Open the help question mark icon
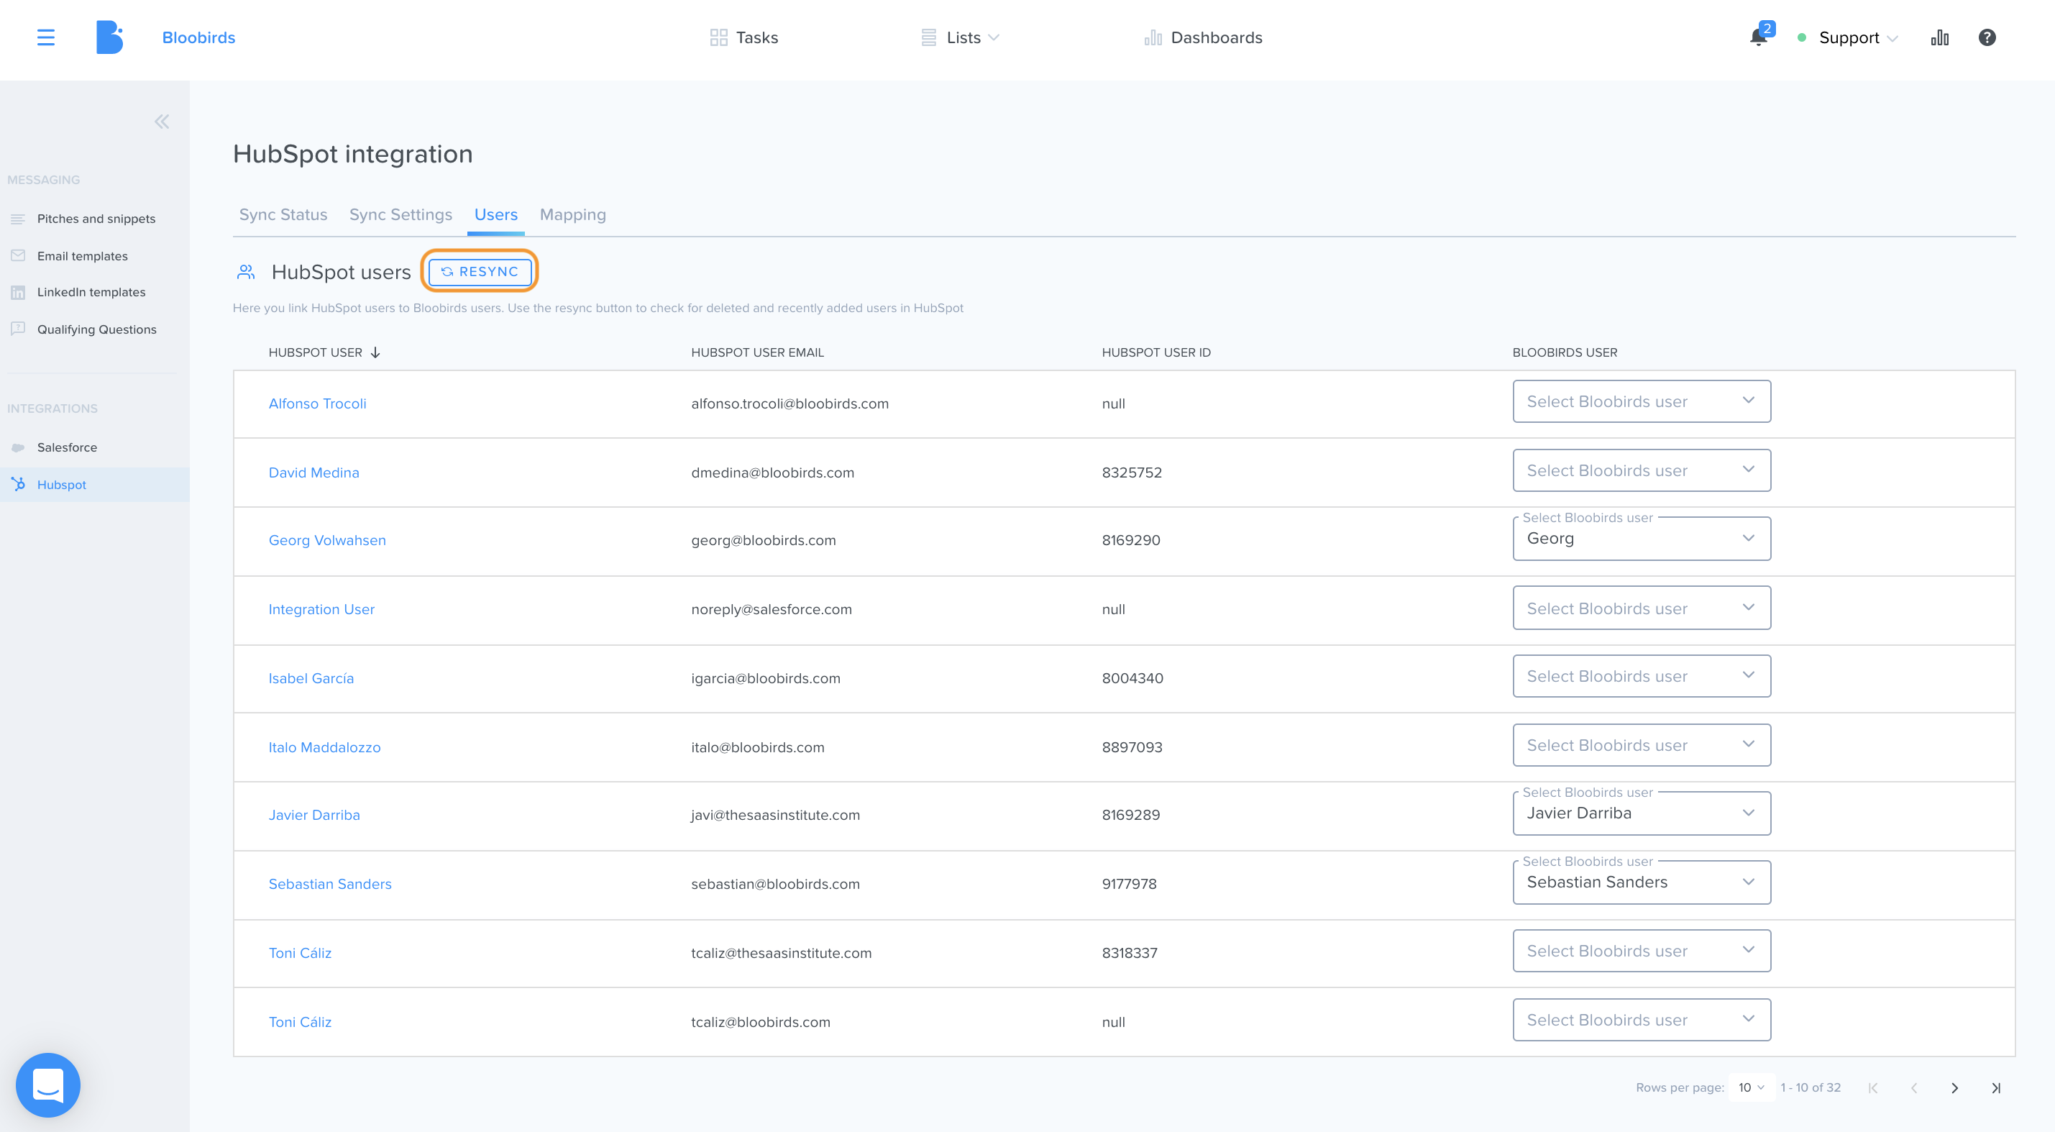This screenshot has width=2055, height=1132. 1987,37
